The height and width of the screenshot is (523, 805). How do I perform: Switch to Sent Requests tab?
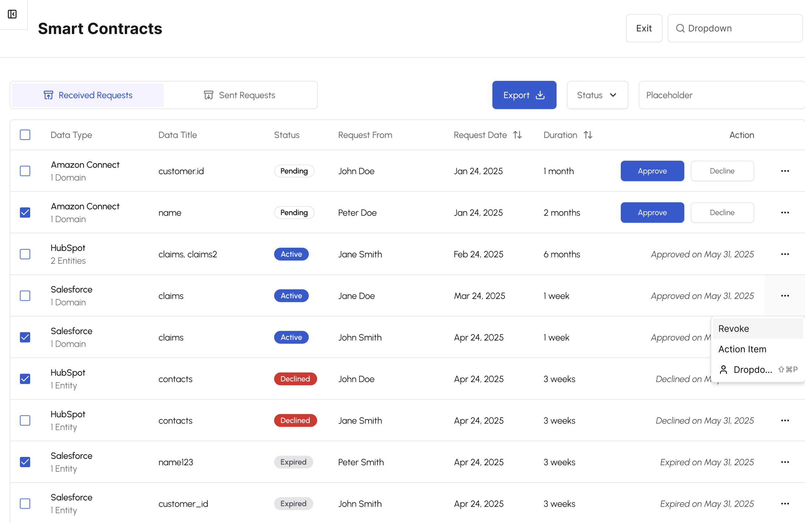click(240, 95)
